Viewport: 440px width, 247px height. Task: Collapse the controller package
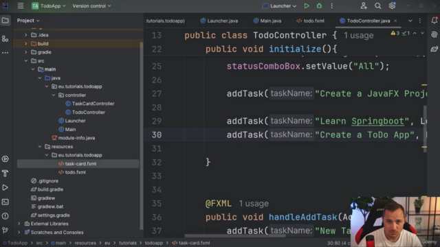[x=54, y=95]
